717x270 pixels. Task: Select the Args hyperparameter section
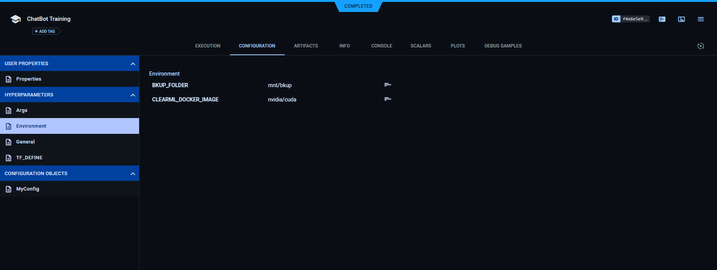tap(22, 110)
